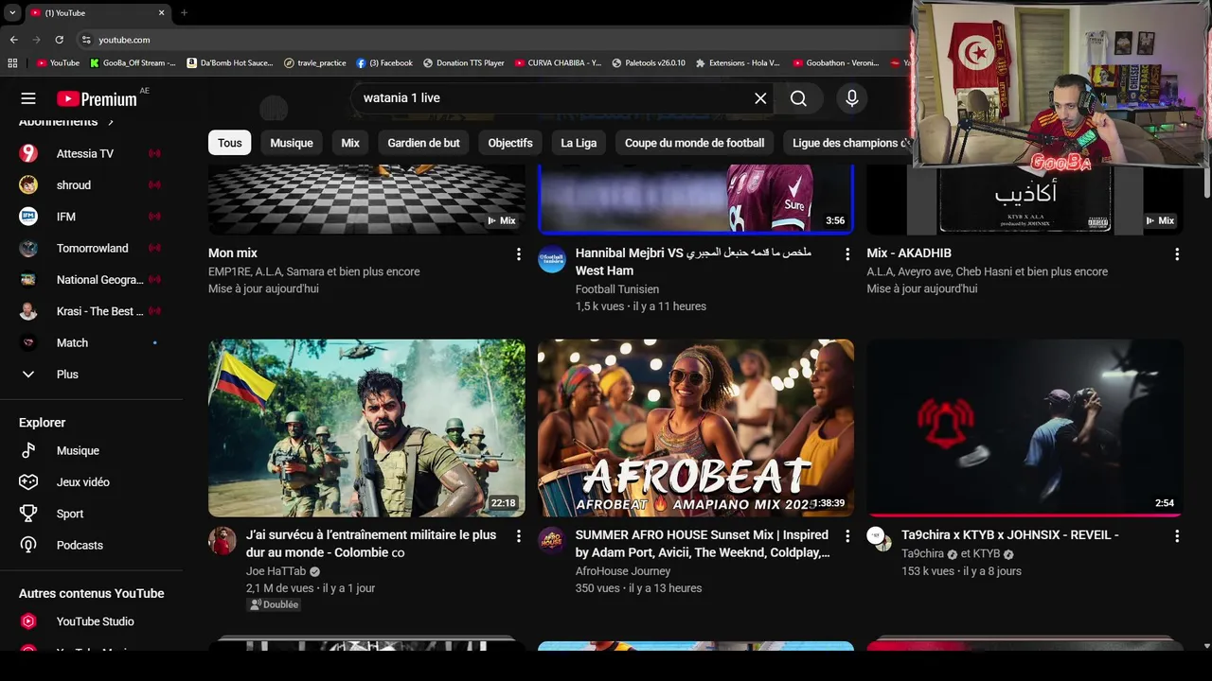Select the Musique filter chip
Viewport: 1212px width, 681px height.
coord(292,143)
